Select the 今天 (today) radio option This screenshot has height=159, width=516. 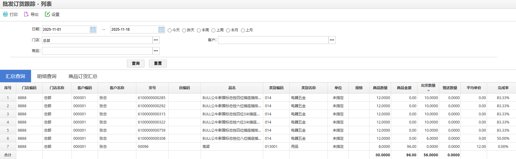tap(170, 30)
